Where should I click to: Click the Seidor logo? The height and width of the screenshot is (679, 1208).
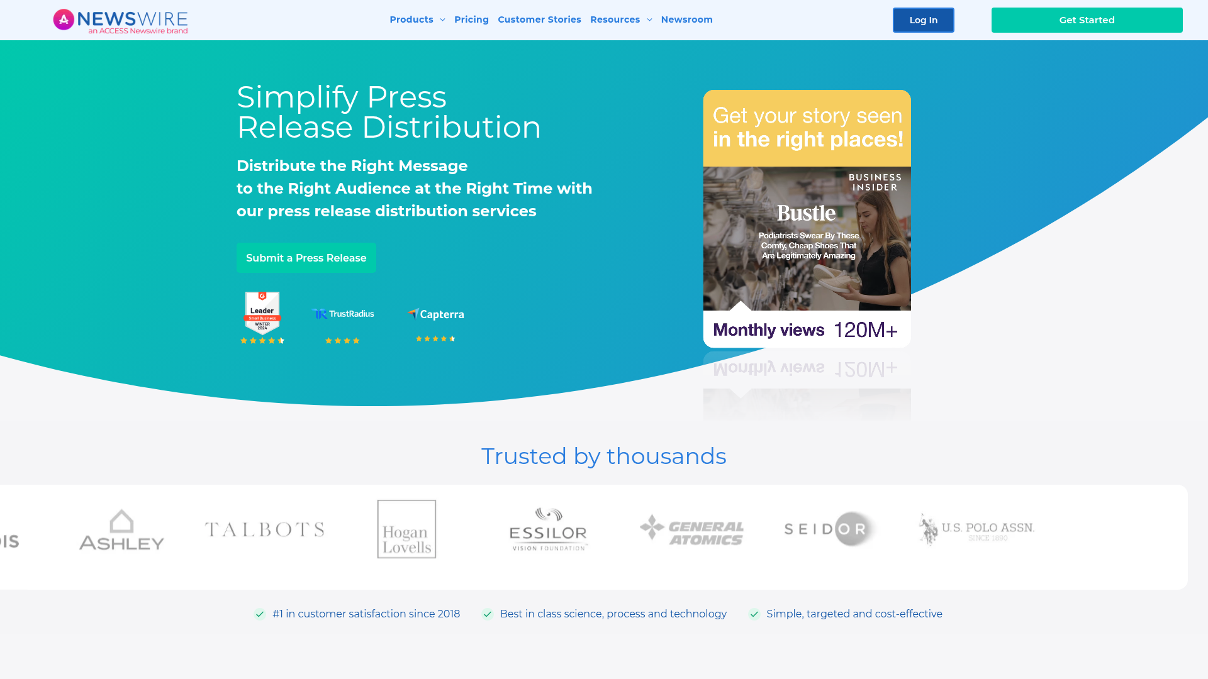tap(831, 529)
